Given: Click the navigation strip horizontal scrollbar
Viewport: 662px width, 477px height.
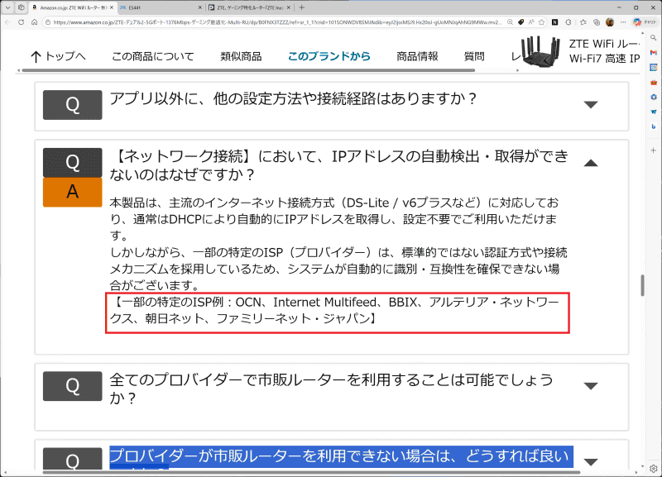Looking at the screenshot, I should click(x=248, y=70).
